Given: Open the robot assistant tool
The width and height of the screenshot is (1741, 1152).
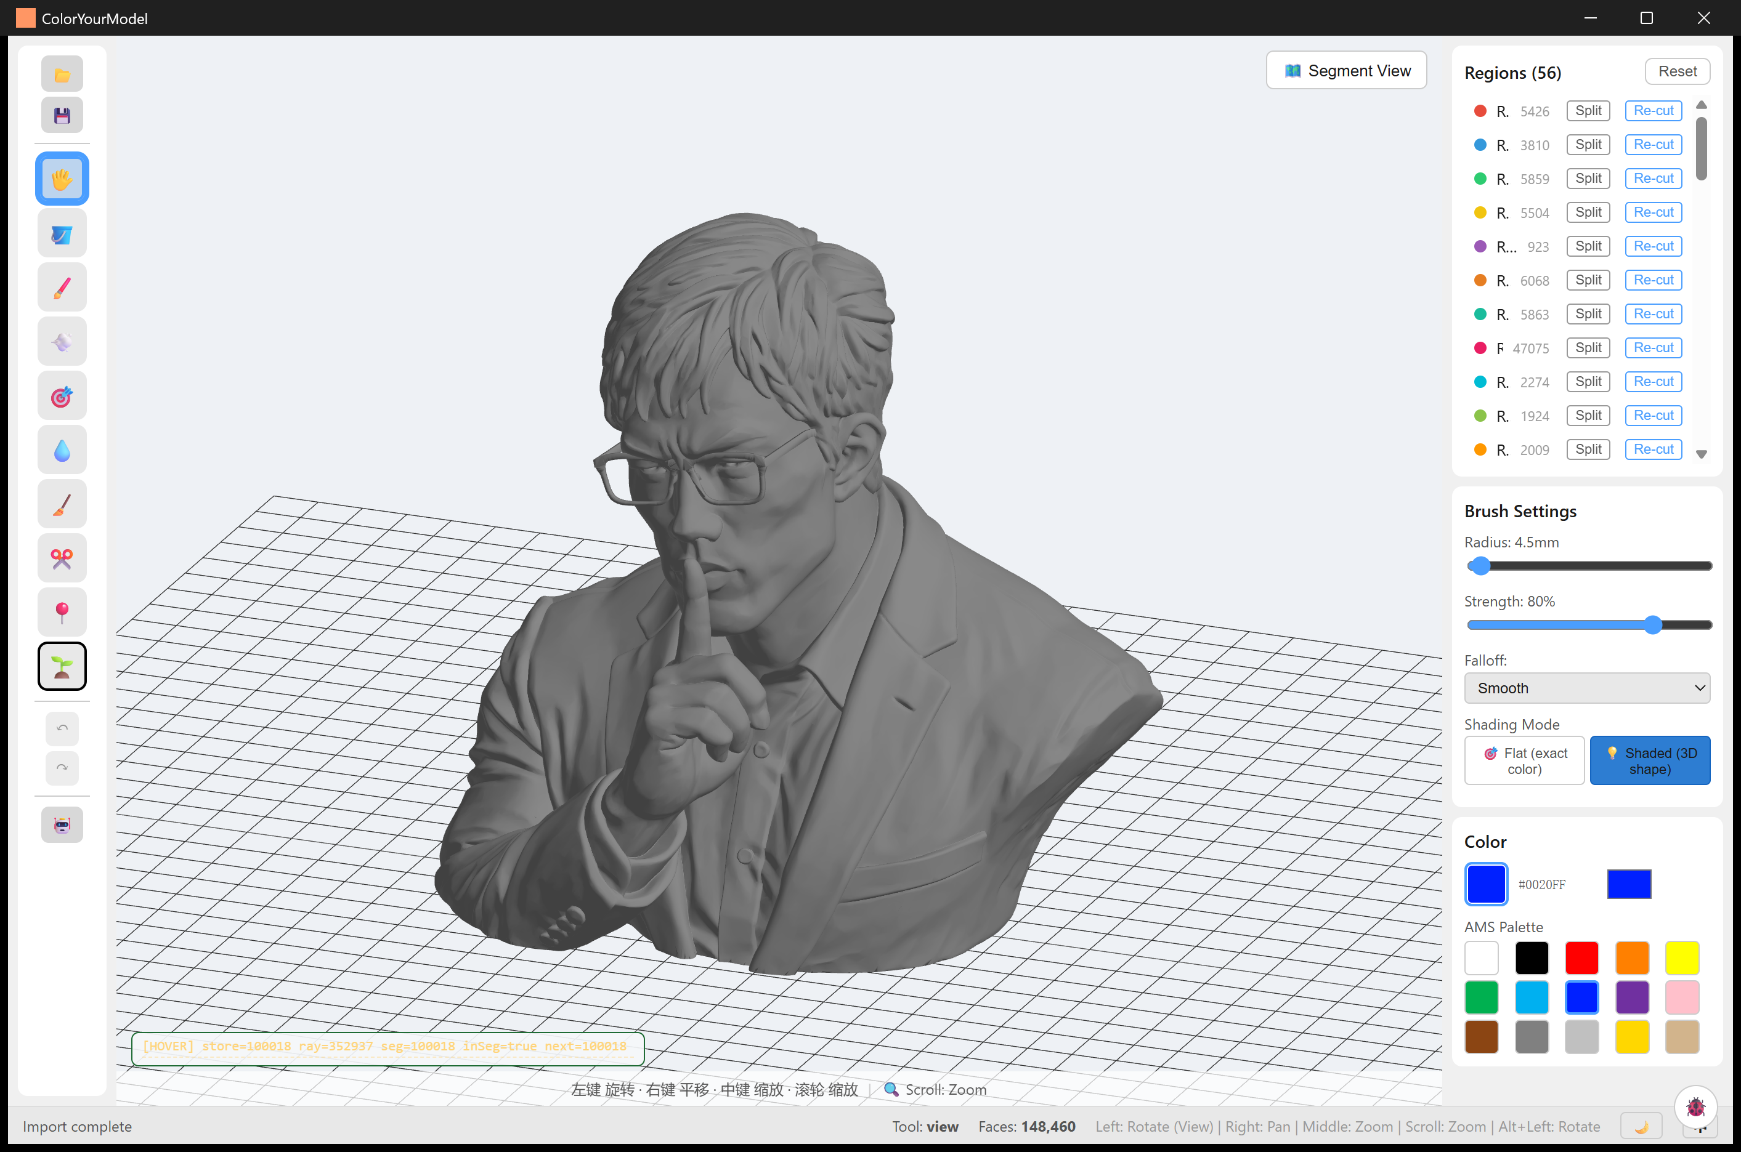Looking at the screenshot, I should 62,825.
